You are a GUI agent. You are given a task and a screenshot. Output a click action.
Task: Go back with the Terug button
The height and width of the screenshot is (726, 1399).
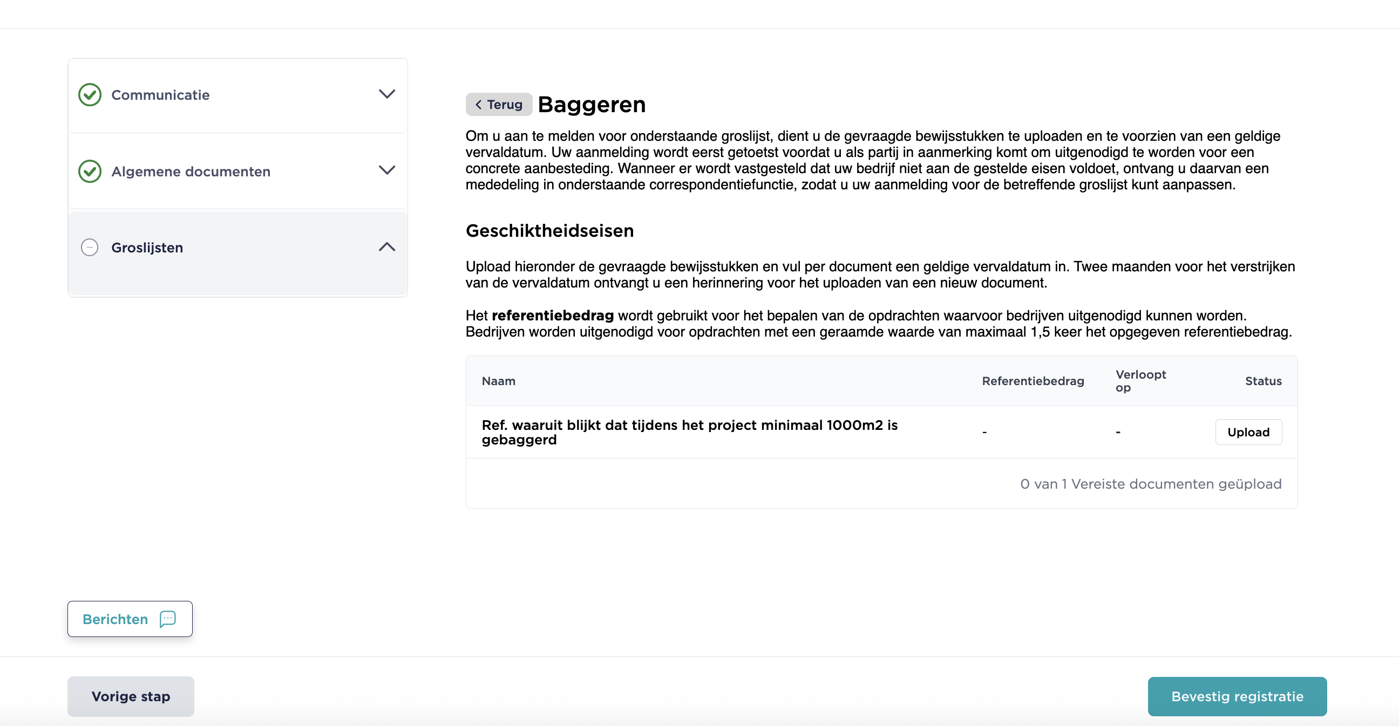click(499, 105)
